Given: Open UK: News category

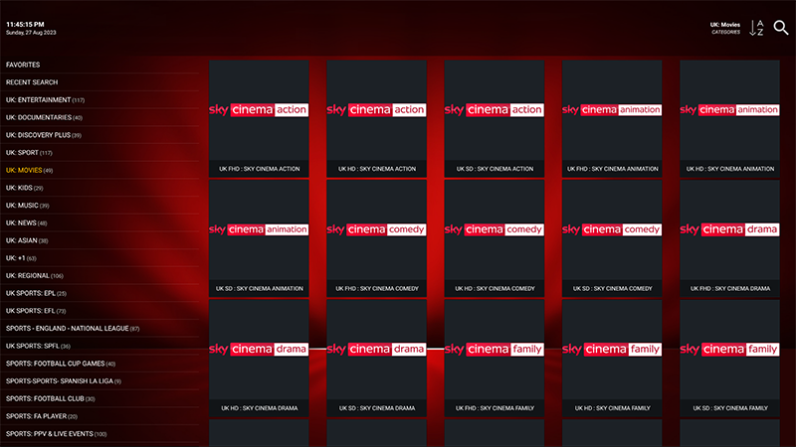Looking at the screenshot, I should [27, 223].
